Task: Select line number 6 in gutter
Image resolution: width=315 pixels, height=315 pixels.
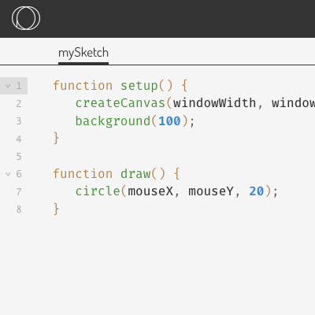Action: click(19, 174)
